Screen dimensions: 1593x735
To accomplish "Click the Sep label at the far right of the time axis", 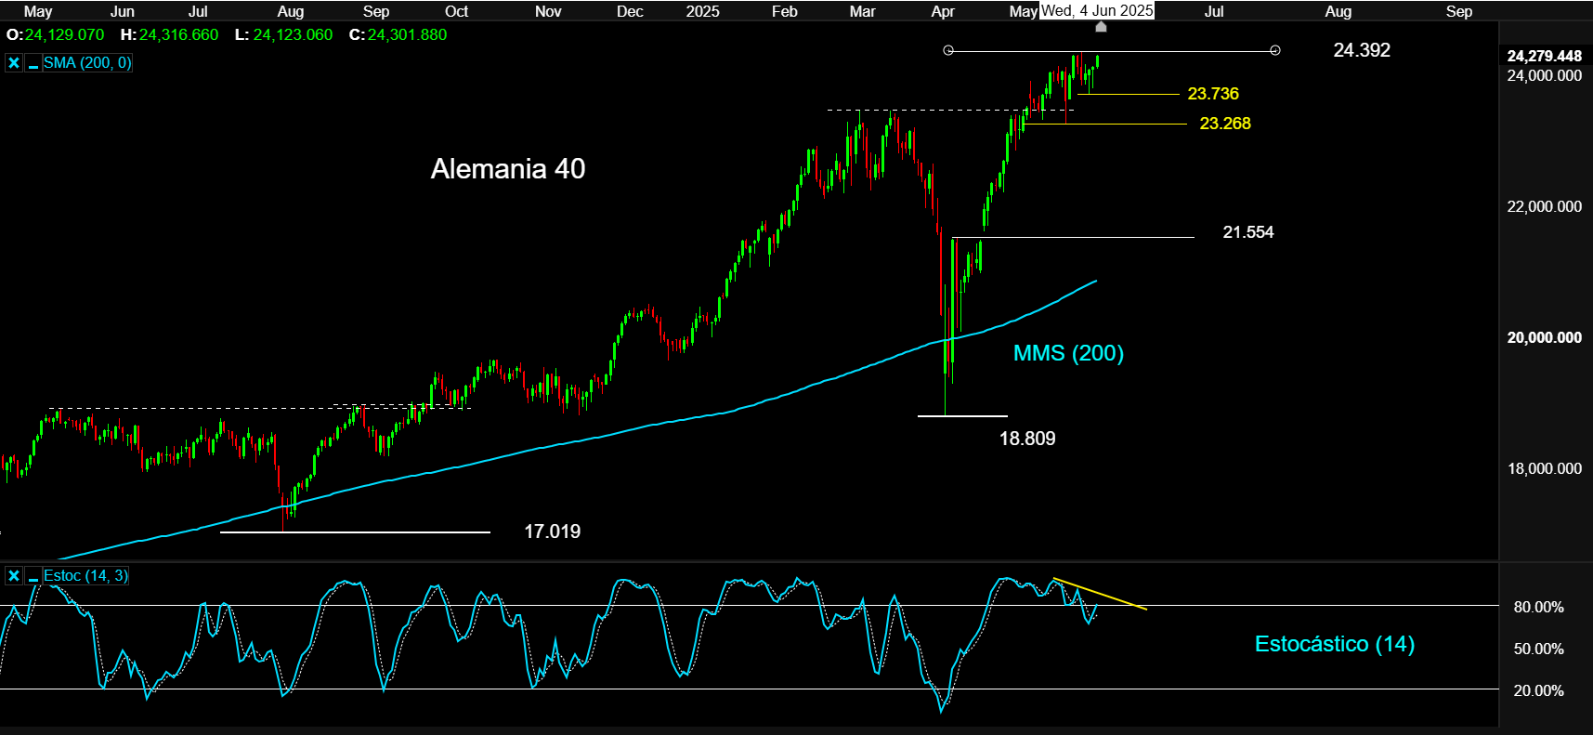I will pyautogui.click(x=1459, y=11).
